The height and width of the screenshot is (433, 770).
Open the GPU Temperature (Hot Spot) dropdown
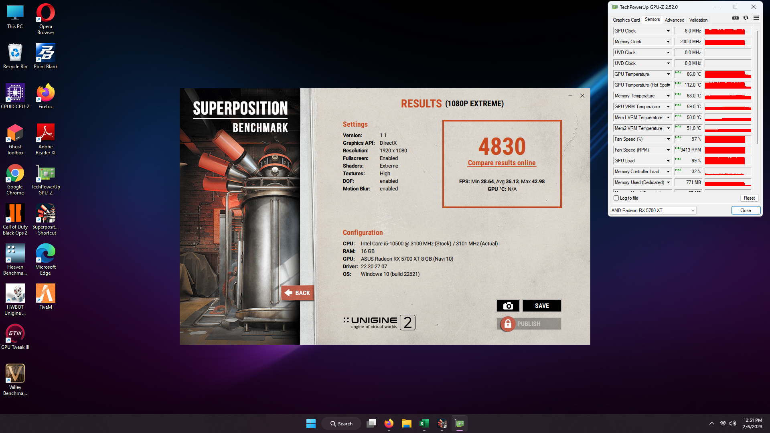pyautogui.click(x=668, y=85)
